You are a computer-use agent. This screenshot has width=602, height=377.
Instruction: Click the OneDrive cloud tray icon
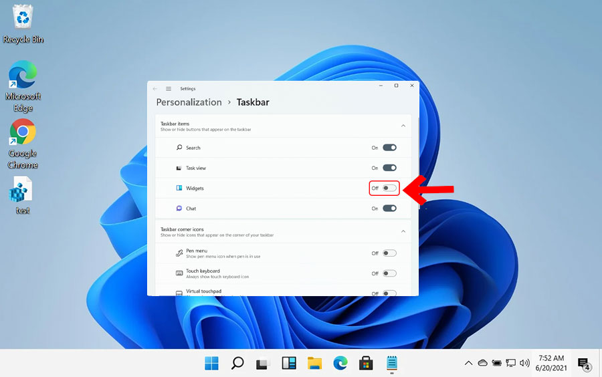482,363
